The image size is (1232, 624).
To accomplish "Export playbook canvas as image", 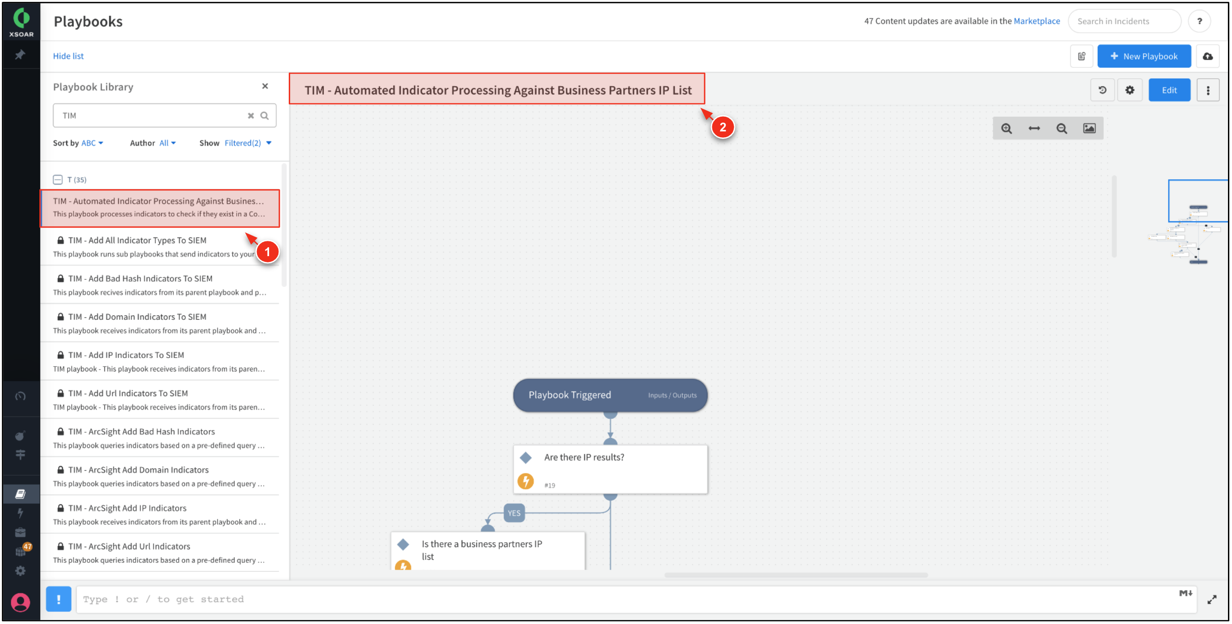I will click(x=1090, y=128).
